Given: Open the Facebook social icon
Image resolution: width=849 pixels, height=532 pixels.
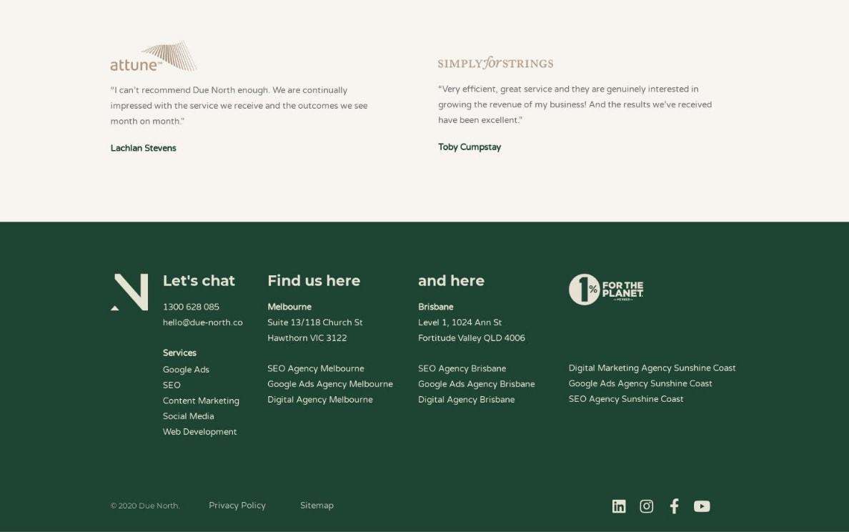Looking at the screenshot, I should click(674, 506).
